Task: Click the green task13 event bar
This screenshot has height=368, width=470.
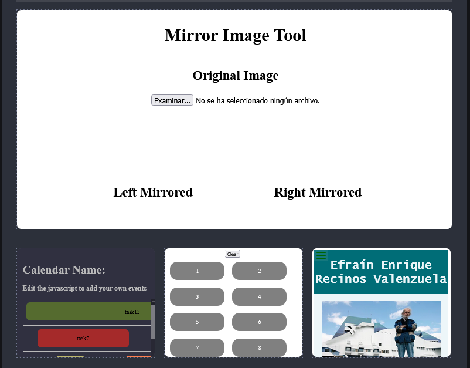Action: pos(88,312)
